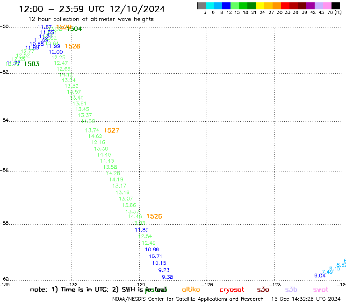Click wave height value 12.47
The width and height of the screenshot is (346, 303).
(61, 63)
